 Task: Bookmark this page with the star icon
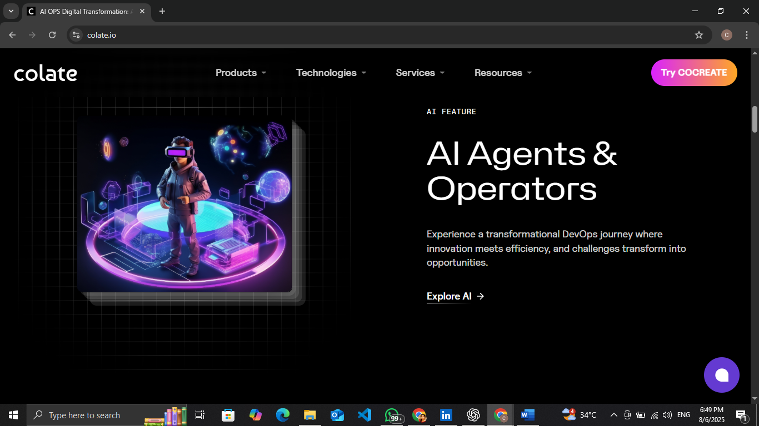pyautogui.click(x=698, y=35)
